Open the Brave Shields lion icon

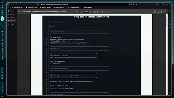133,4
